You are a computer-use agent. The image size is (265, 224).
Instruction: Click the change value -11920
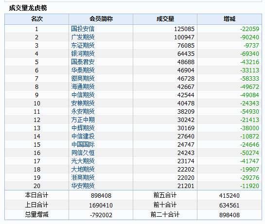pos(249,186)
